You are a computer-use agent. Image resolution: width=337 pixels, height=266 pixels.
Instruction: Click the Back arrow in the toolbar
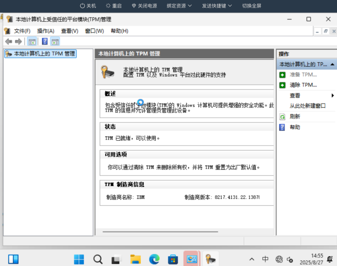pos(9,41)
